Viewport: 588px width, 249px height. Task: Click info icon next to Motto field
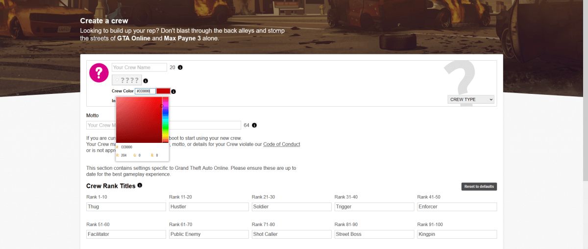coord(254,125)
